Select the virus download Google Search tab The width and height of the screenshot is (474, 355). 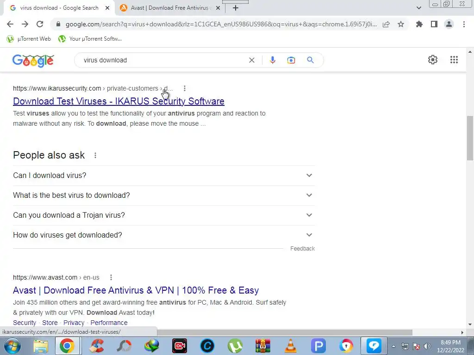click(x=59, y=8)
